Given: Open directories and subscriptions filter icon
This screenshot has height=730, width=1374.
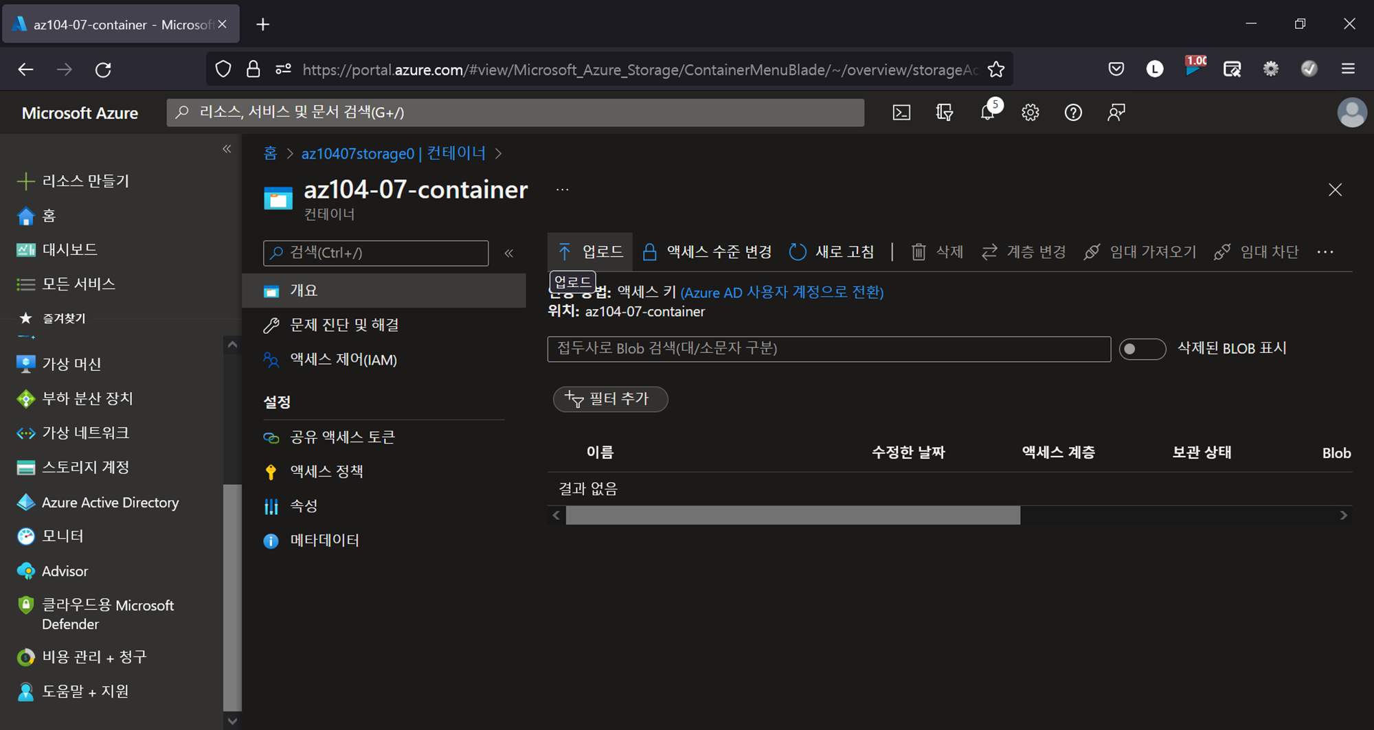Looking at the screenshot, I should pyautogui.click(x=945, y=113).
